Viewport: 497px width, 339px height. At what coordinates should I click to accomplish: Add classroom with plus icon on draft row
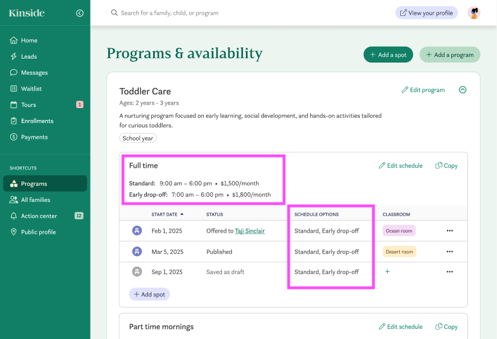tap(388, 272)
